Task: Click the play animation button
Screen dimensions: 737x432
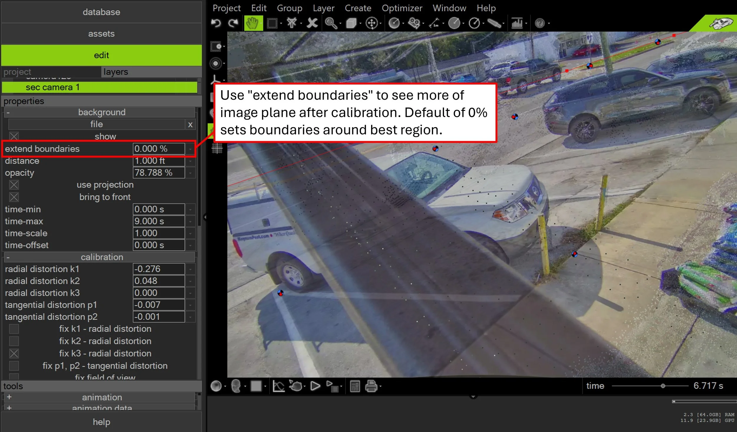Action: [315, 386]
